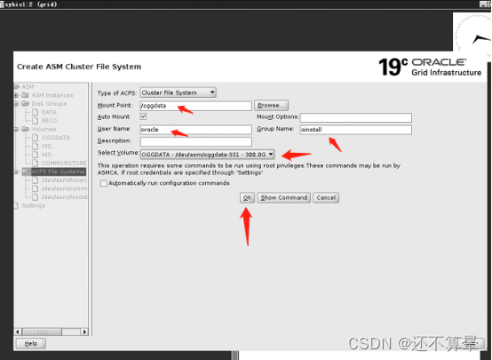Open the Type of ACFS dropdown

pos(178,92)
